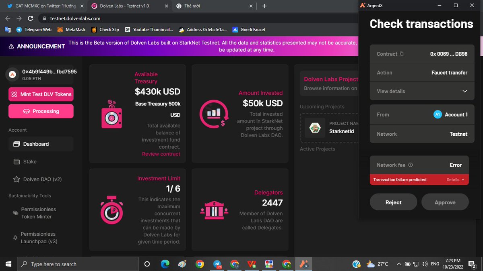This screenshot has height=271, width=483.
Task: Click the Processing button
Action: pos(41,111)
